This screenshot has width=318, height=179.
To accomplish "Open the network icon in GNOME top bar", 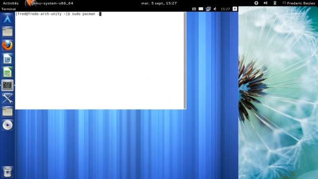I will [275, 3].
